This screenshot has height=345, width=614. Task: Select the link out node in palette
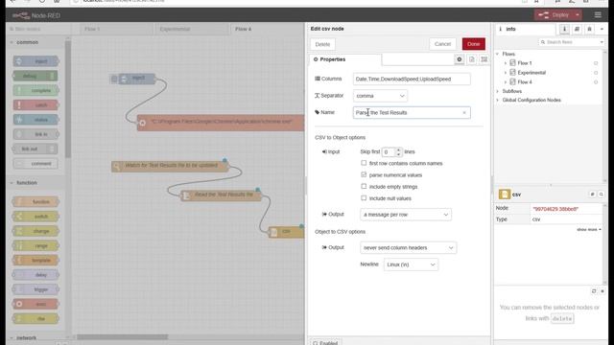(35, 149)
